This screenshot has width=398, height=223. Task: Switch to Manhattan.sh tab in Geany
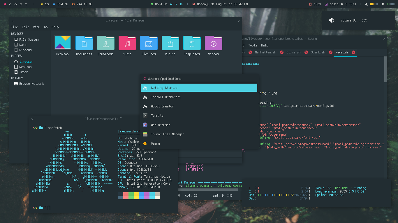point(265,52)
